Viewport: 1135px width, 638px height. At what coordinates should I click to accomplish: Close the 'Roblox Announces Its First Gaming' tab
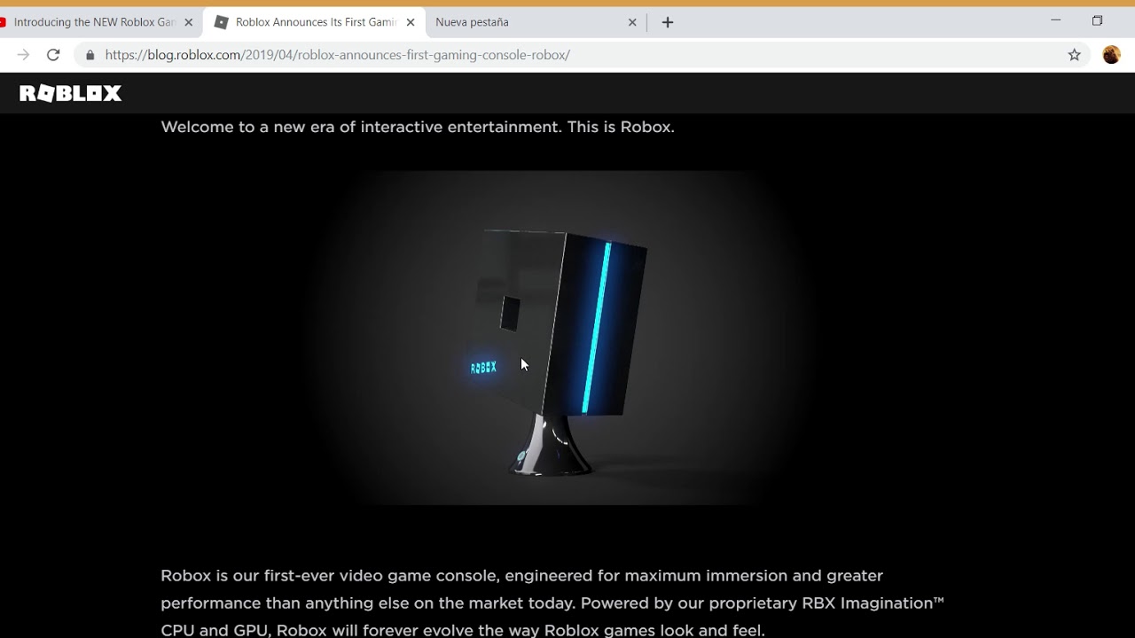(410, 22)
